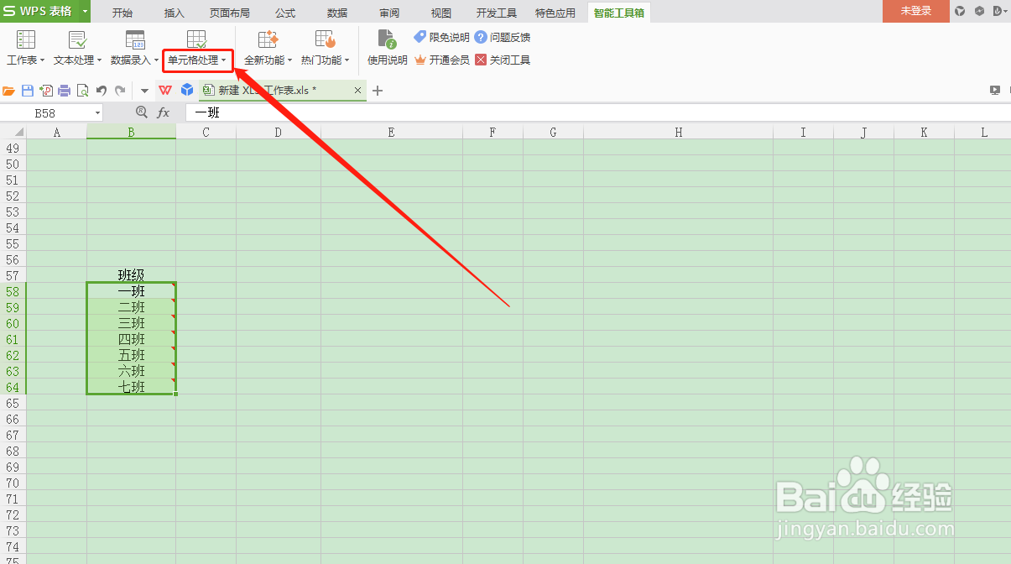The height and width of the screenshot is (564, 1011).
Task: Switch to the 特色应用 ribbon tab
Action: 555,13
